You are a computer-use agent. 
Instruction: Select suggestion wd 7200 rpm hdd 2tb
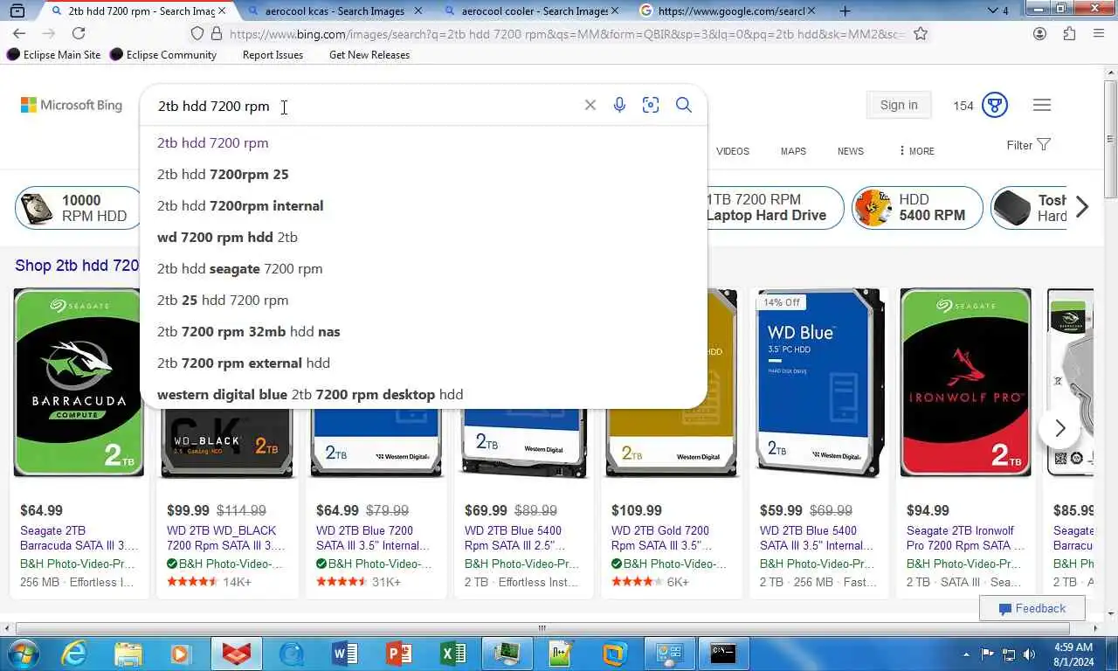point(424,237)
